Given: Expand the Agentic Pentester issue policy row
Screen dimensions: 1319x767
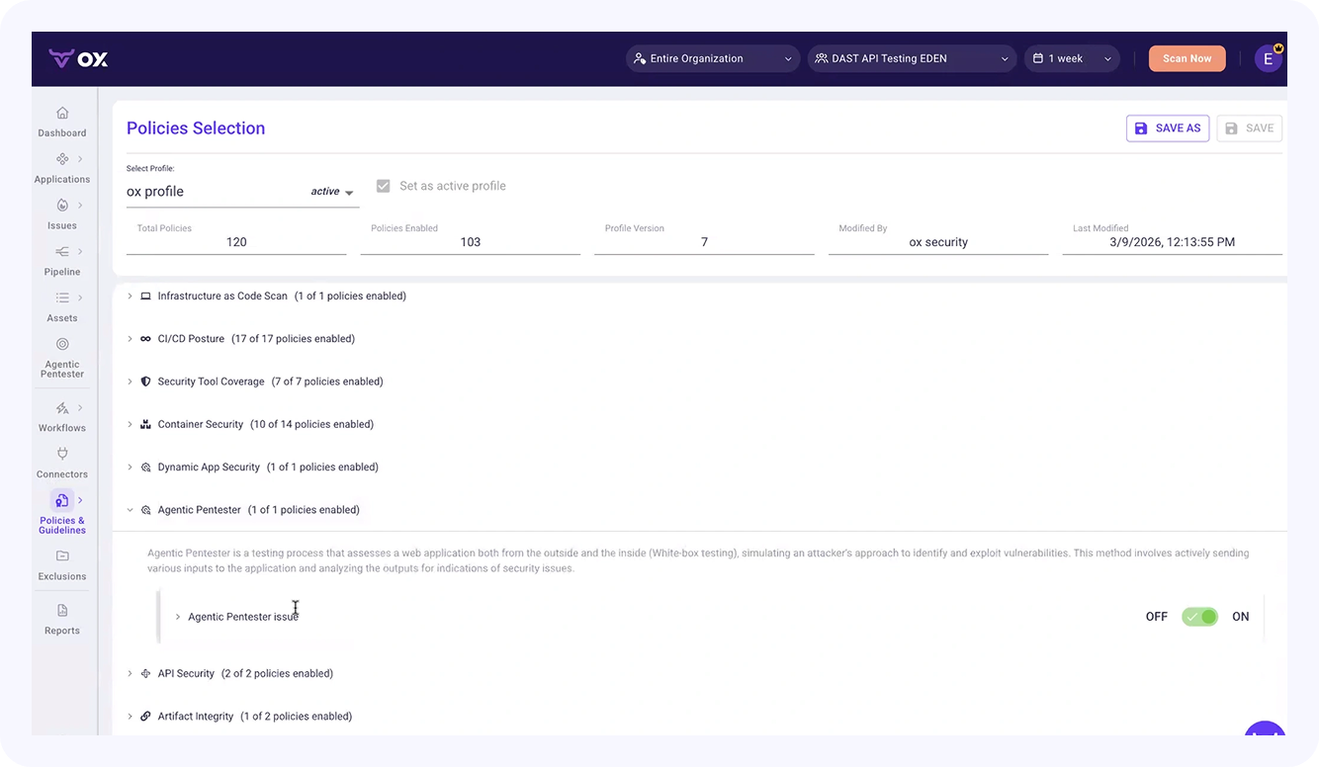Looking at the screenshot, I should point(178,617).
